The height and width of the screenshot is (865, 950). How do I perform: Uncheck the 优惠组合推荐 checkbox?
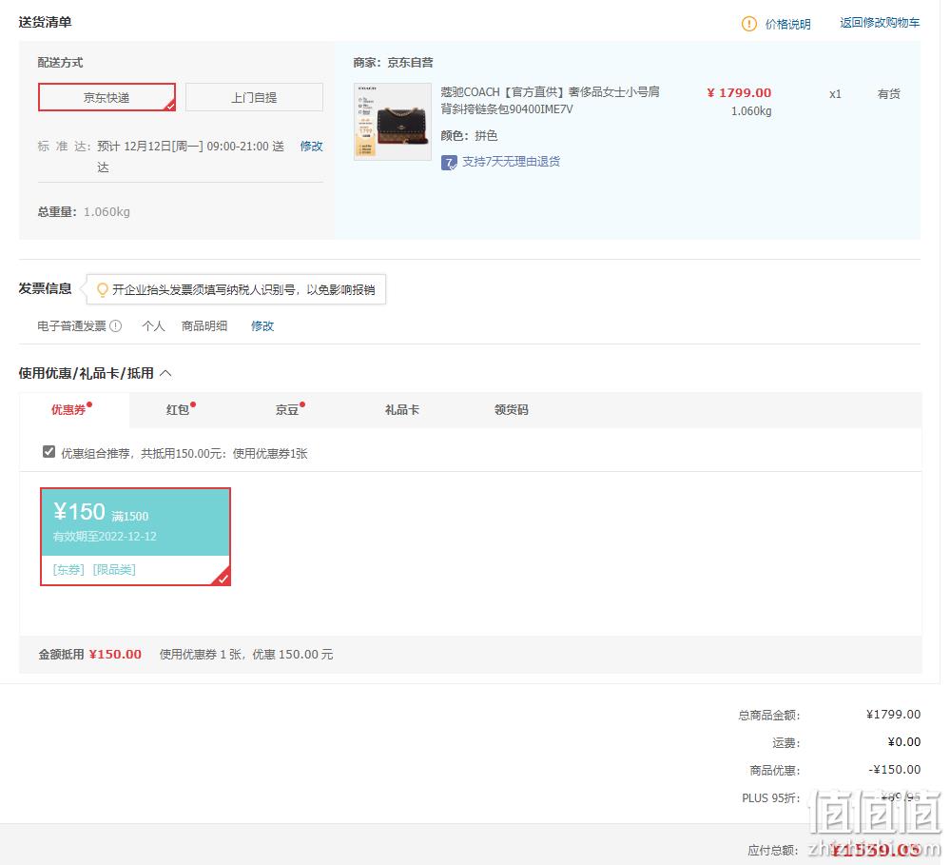tap(49, 452)
